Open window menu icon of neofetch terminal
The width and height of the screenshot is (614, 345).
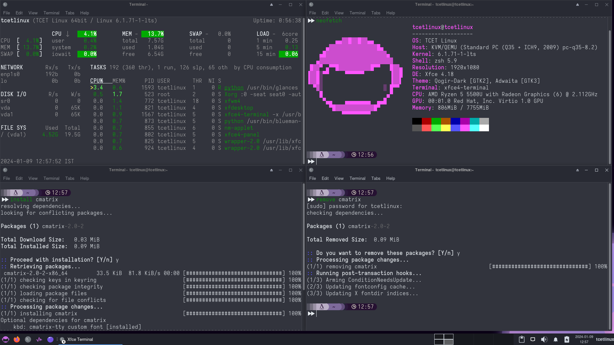point(311,4)
